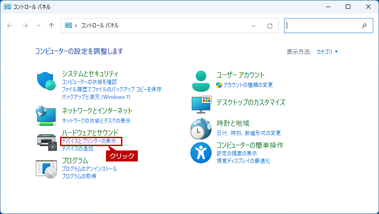Open プログラム category heading
The image size is (379, 214).
(x=75, y=160)
